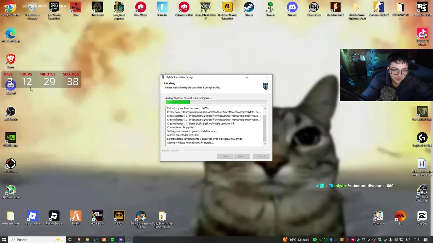Screen dimensions: 433x243
Task: Select the CapCut desktop icon
Action: [x=422, y=218]
